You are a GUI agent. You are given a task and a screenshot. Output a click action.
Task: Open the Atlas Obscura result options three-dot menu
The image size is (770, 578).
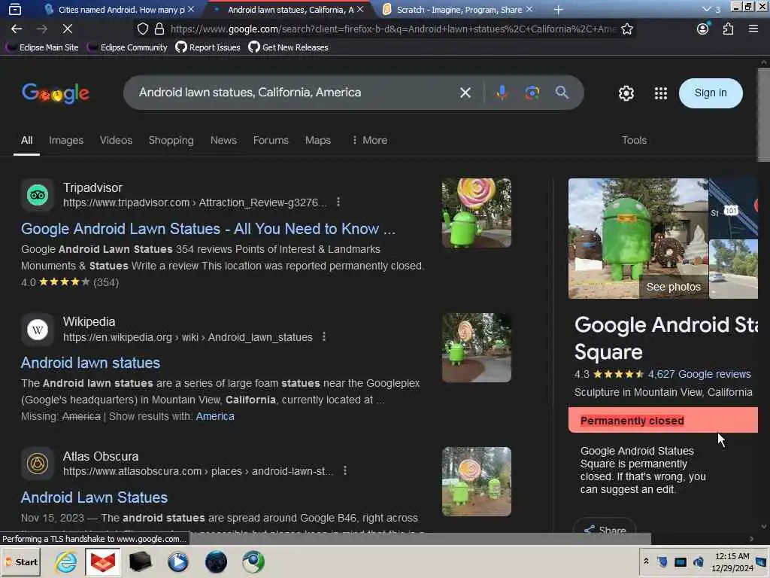(345, 470)
